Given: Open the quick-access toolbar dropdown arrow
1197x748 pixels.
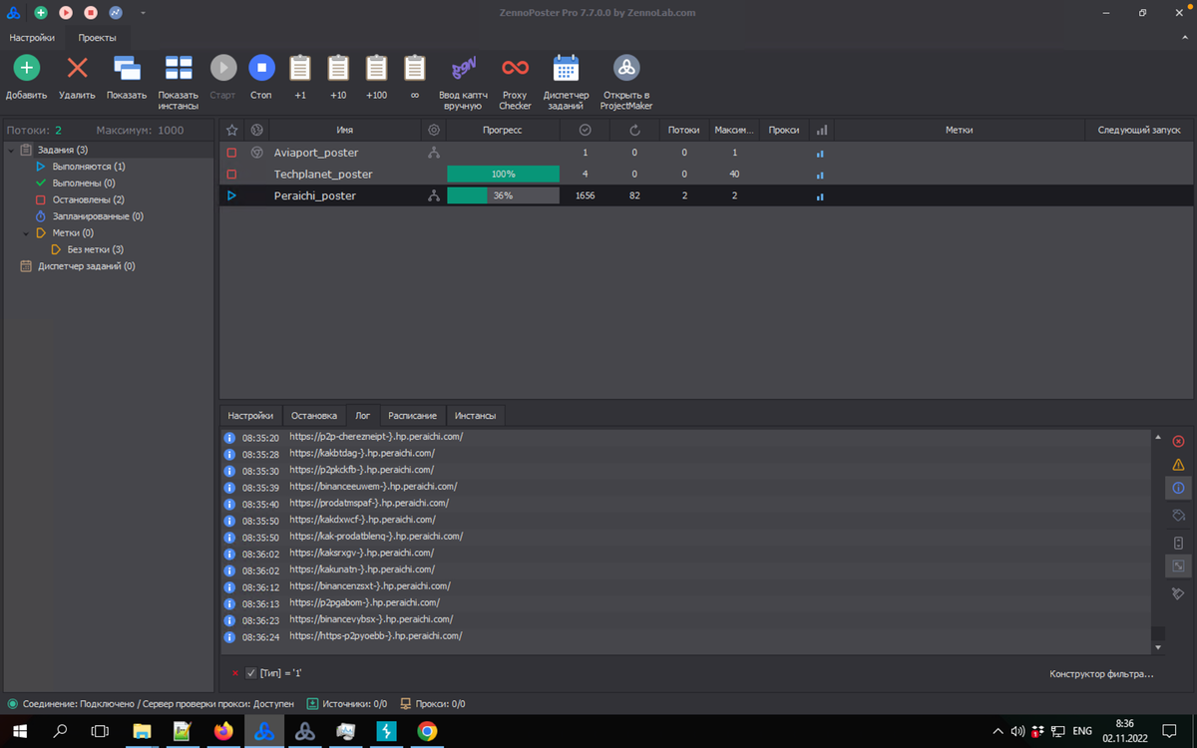Looking at the screenshot, I should (143, 13).
